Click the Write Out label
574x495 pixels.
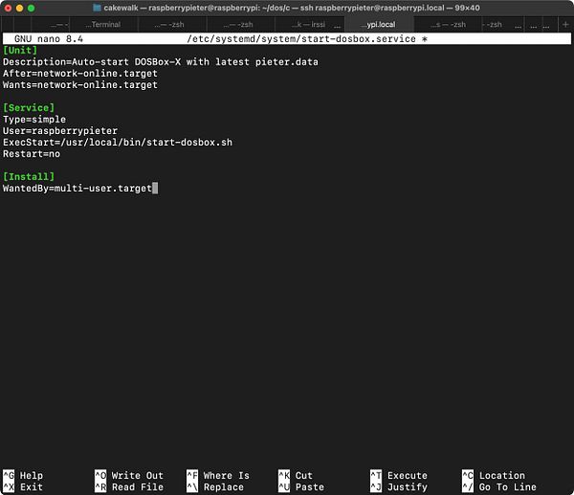pyautogui.click(x=138, y=476)
